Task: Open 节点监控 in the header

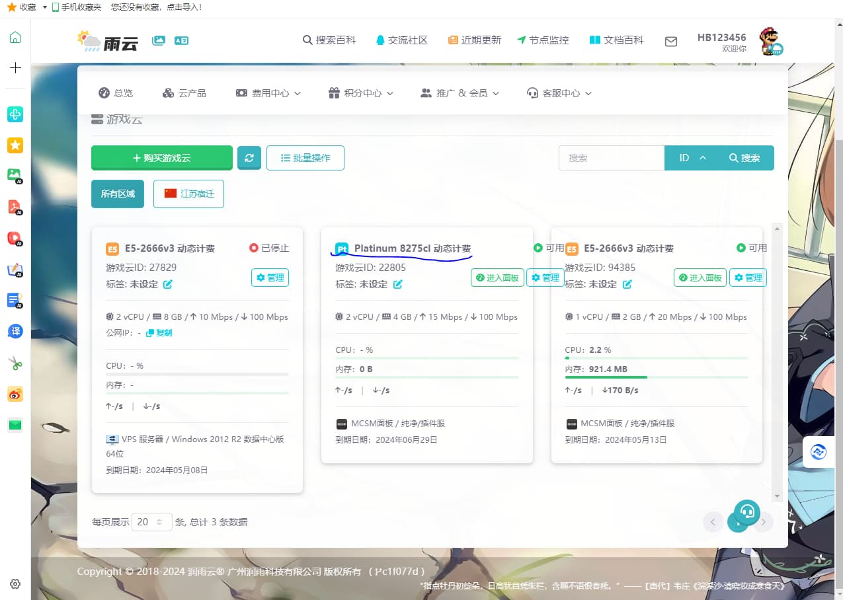Action: pyautogui.click(x=543, y=40)
